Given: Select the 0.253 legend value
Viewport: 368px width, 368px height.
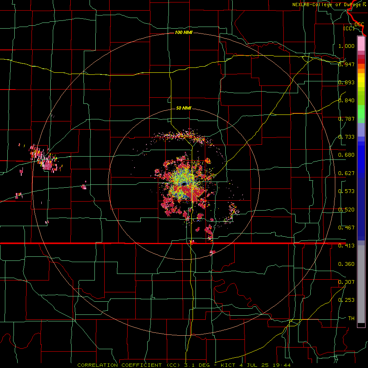Looking at the screenshot, I should [346, 300].
